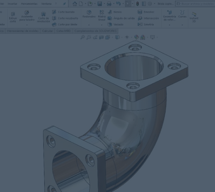The image size is (215, 192).
Task: Expand the dropdown arrow next to Undo
Action: coord(123,4)
